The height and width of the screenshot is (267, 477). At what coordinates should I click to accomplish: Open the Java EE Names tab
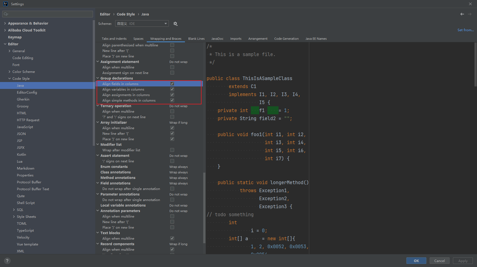pos(316,39)
